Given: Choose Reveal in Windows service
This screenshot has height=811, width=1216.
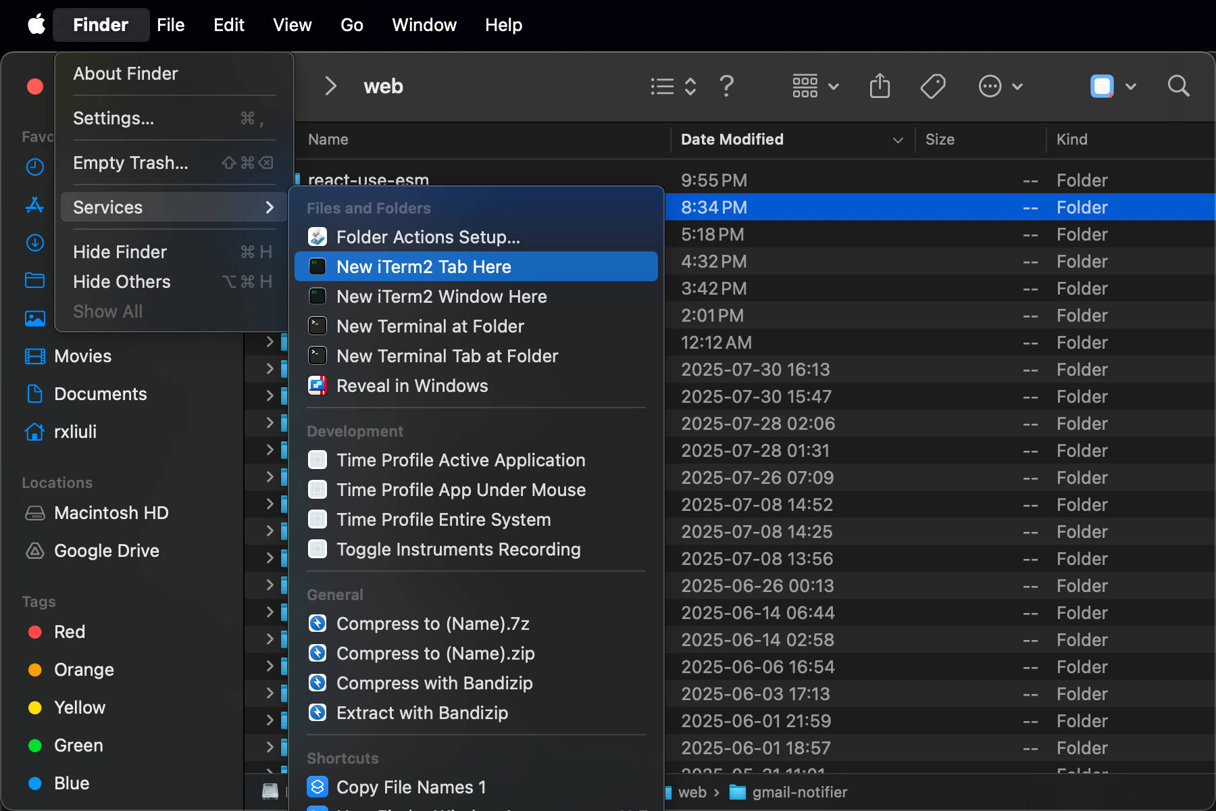Looking at the screenshot, I should tap(476, 386).
